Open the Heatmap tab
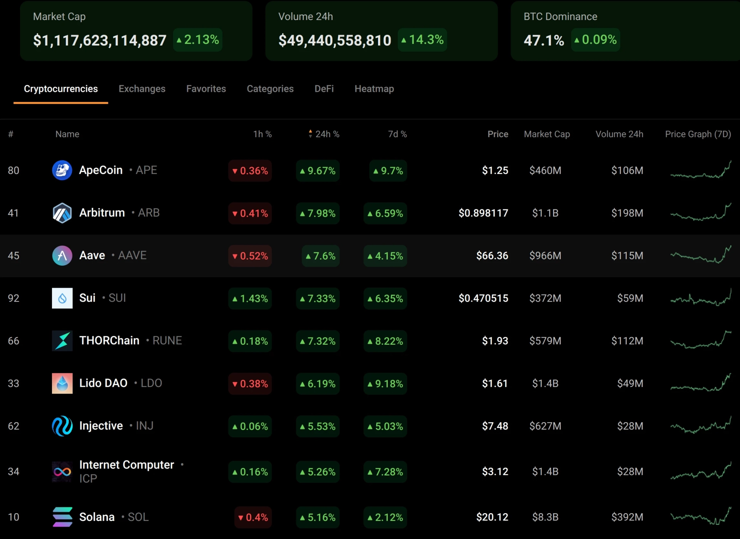Image resolution: width=740 pixels, height=539 pixels. tap(374, 89)
